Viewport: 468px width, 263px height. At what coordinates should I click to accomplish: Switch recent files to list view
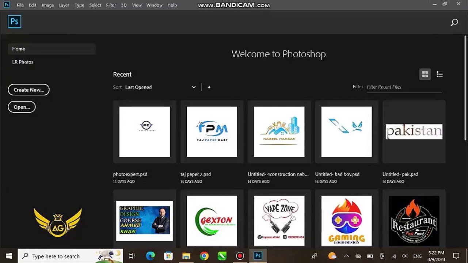pyautogui.click(x=440, y=74)
